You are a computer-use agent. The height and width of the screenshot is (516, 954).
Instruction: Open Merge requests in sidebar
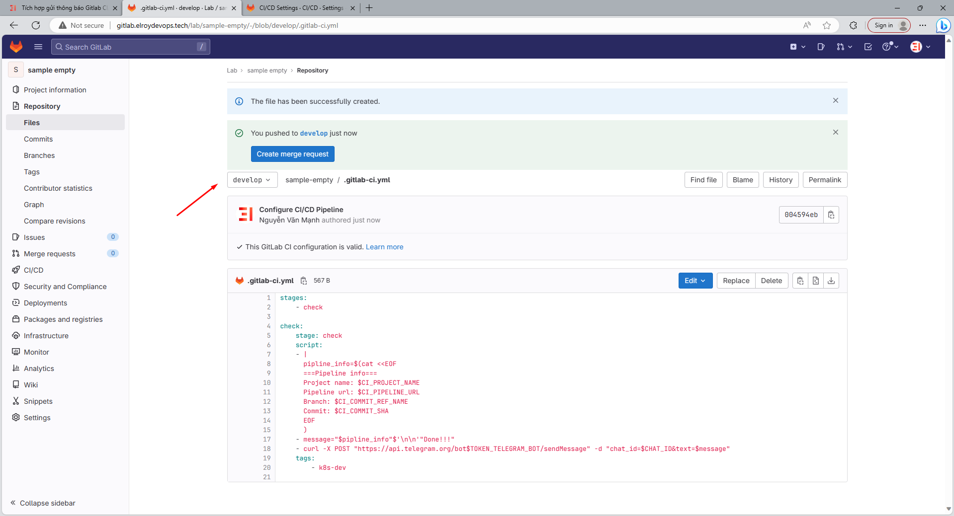(65, 254)
